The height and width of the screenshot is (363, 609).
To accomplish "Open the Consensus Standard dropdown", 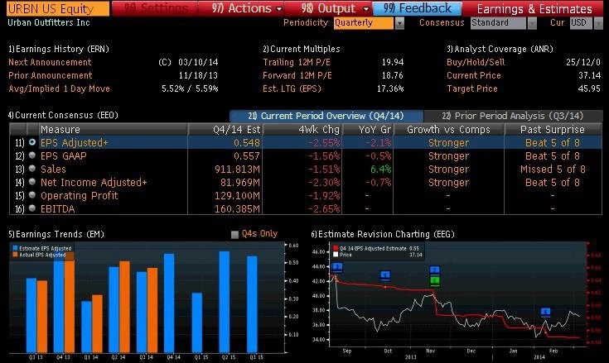I will pyautogui.click(x=498, y=23).
